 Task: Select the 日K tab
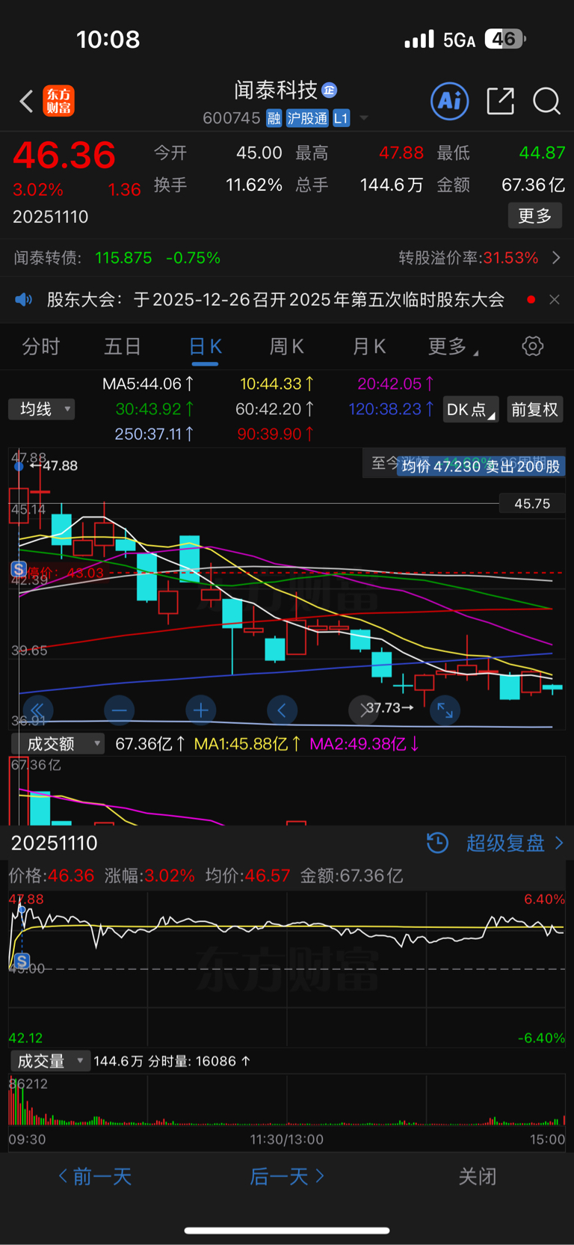pos(205,346)
